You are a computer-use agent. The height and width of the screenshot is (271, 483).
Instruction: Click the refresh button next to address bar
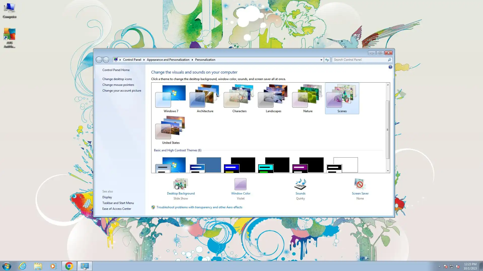point(327,60)
